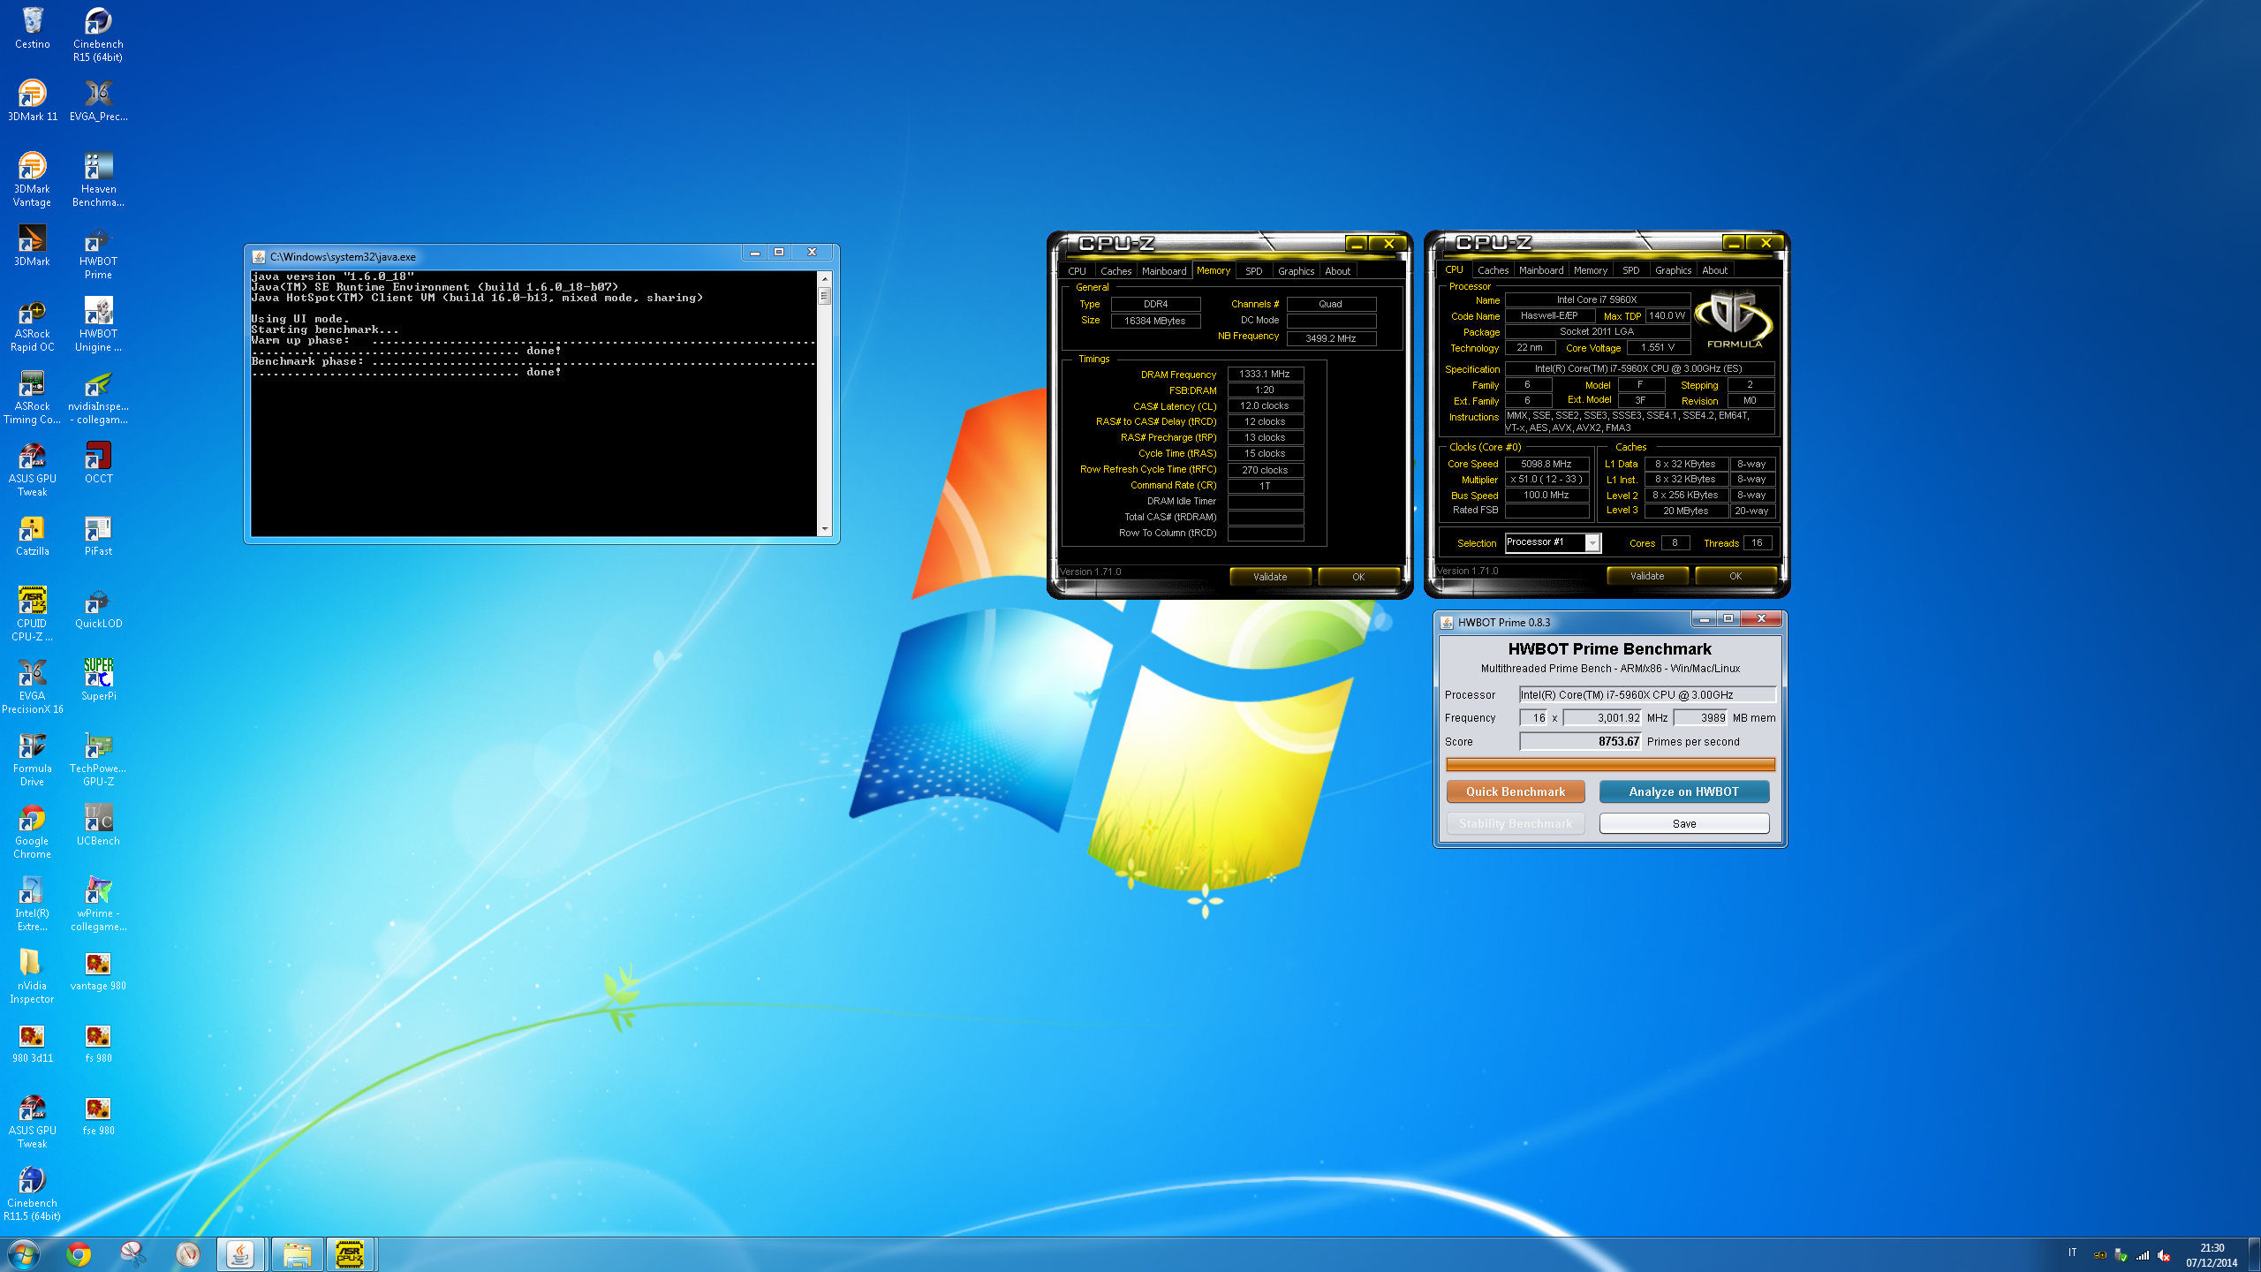Minimize the Memory CPU-Z window
The width and height of the screenshot is (2261, 1272).
click(1357, 244)
